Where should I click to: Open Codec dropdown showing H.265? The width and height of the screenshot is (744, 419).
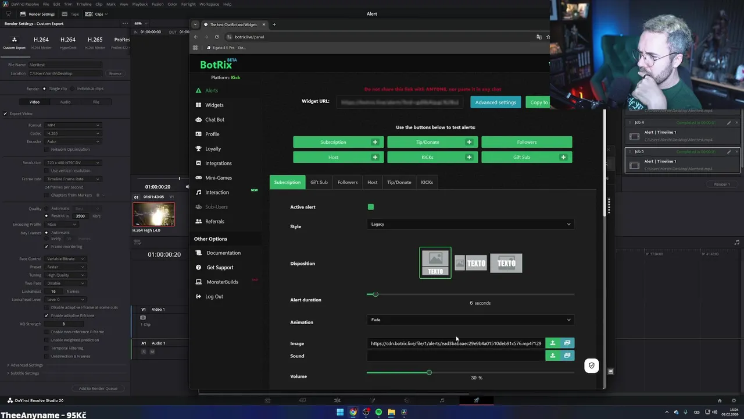[73, 133]
